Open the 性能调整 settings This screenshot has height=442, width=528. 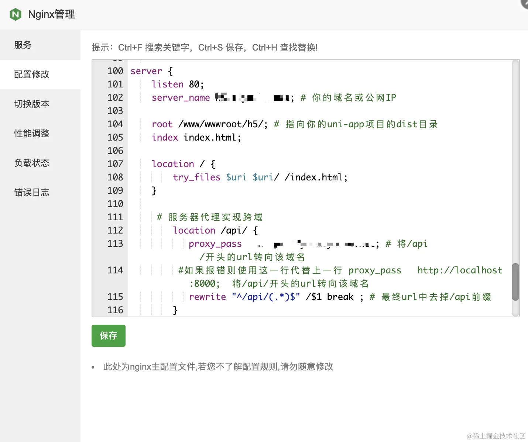(31, 134)
